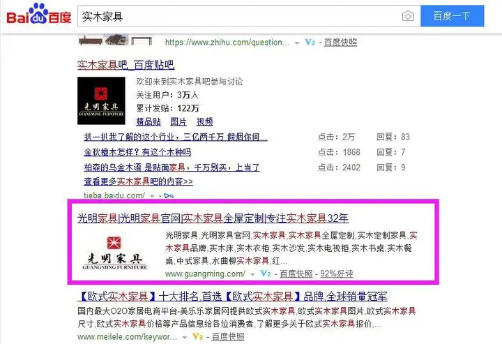Open the 精品贴 link
Screen dimensions: 502x344
pyautogui.click(x=149, y=121)
